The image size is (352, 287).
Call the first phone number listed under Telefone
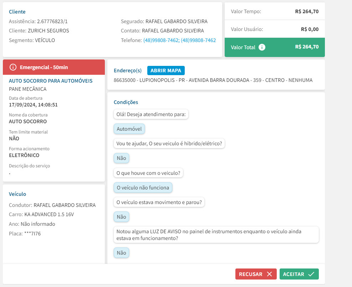(x=161, y=40)
